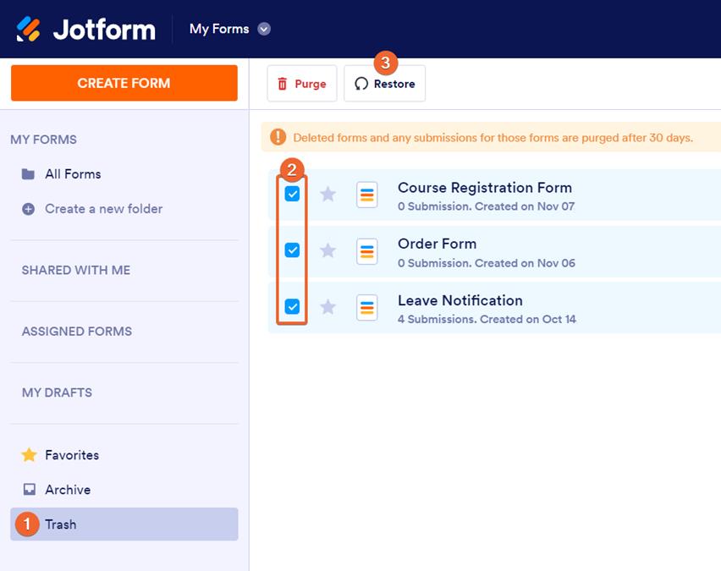Click Create a new folder

(x=103, y=209)
